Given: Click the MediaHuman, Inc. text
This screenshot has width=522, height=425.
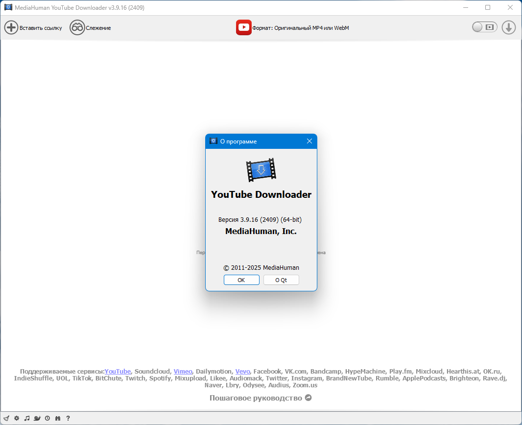Looking at the screenshot, I should (261, 231).
